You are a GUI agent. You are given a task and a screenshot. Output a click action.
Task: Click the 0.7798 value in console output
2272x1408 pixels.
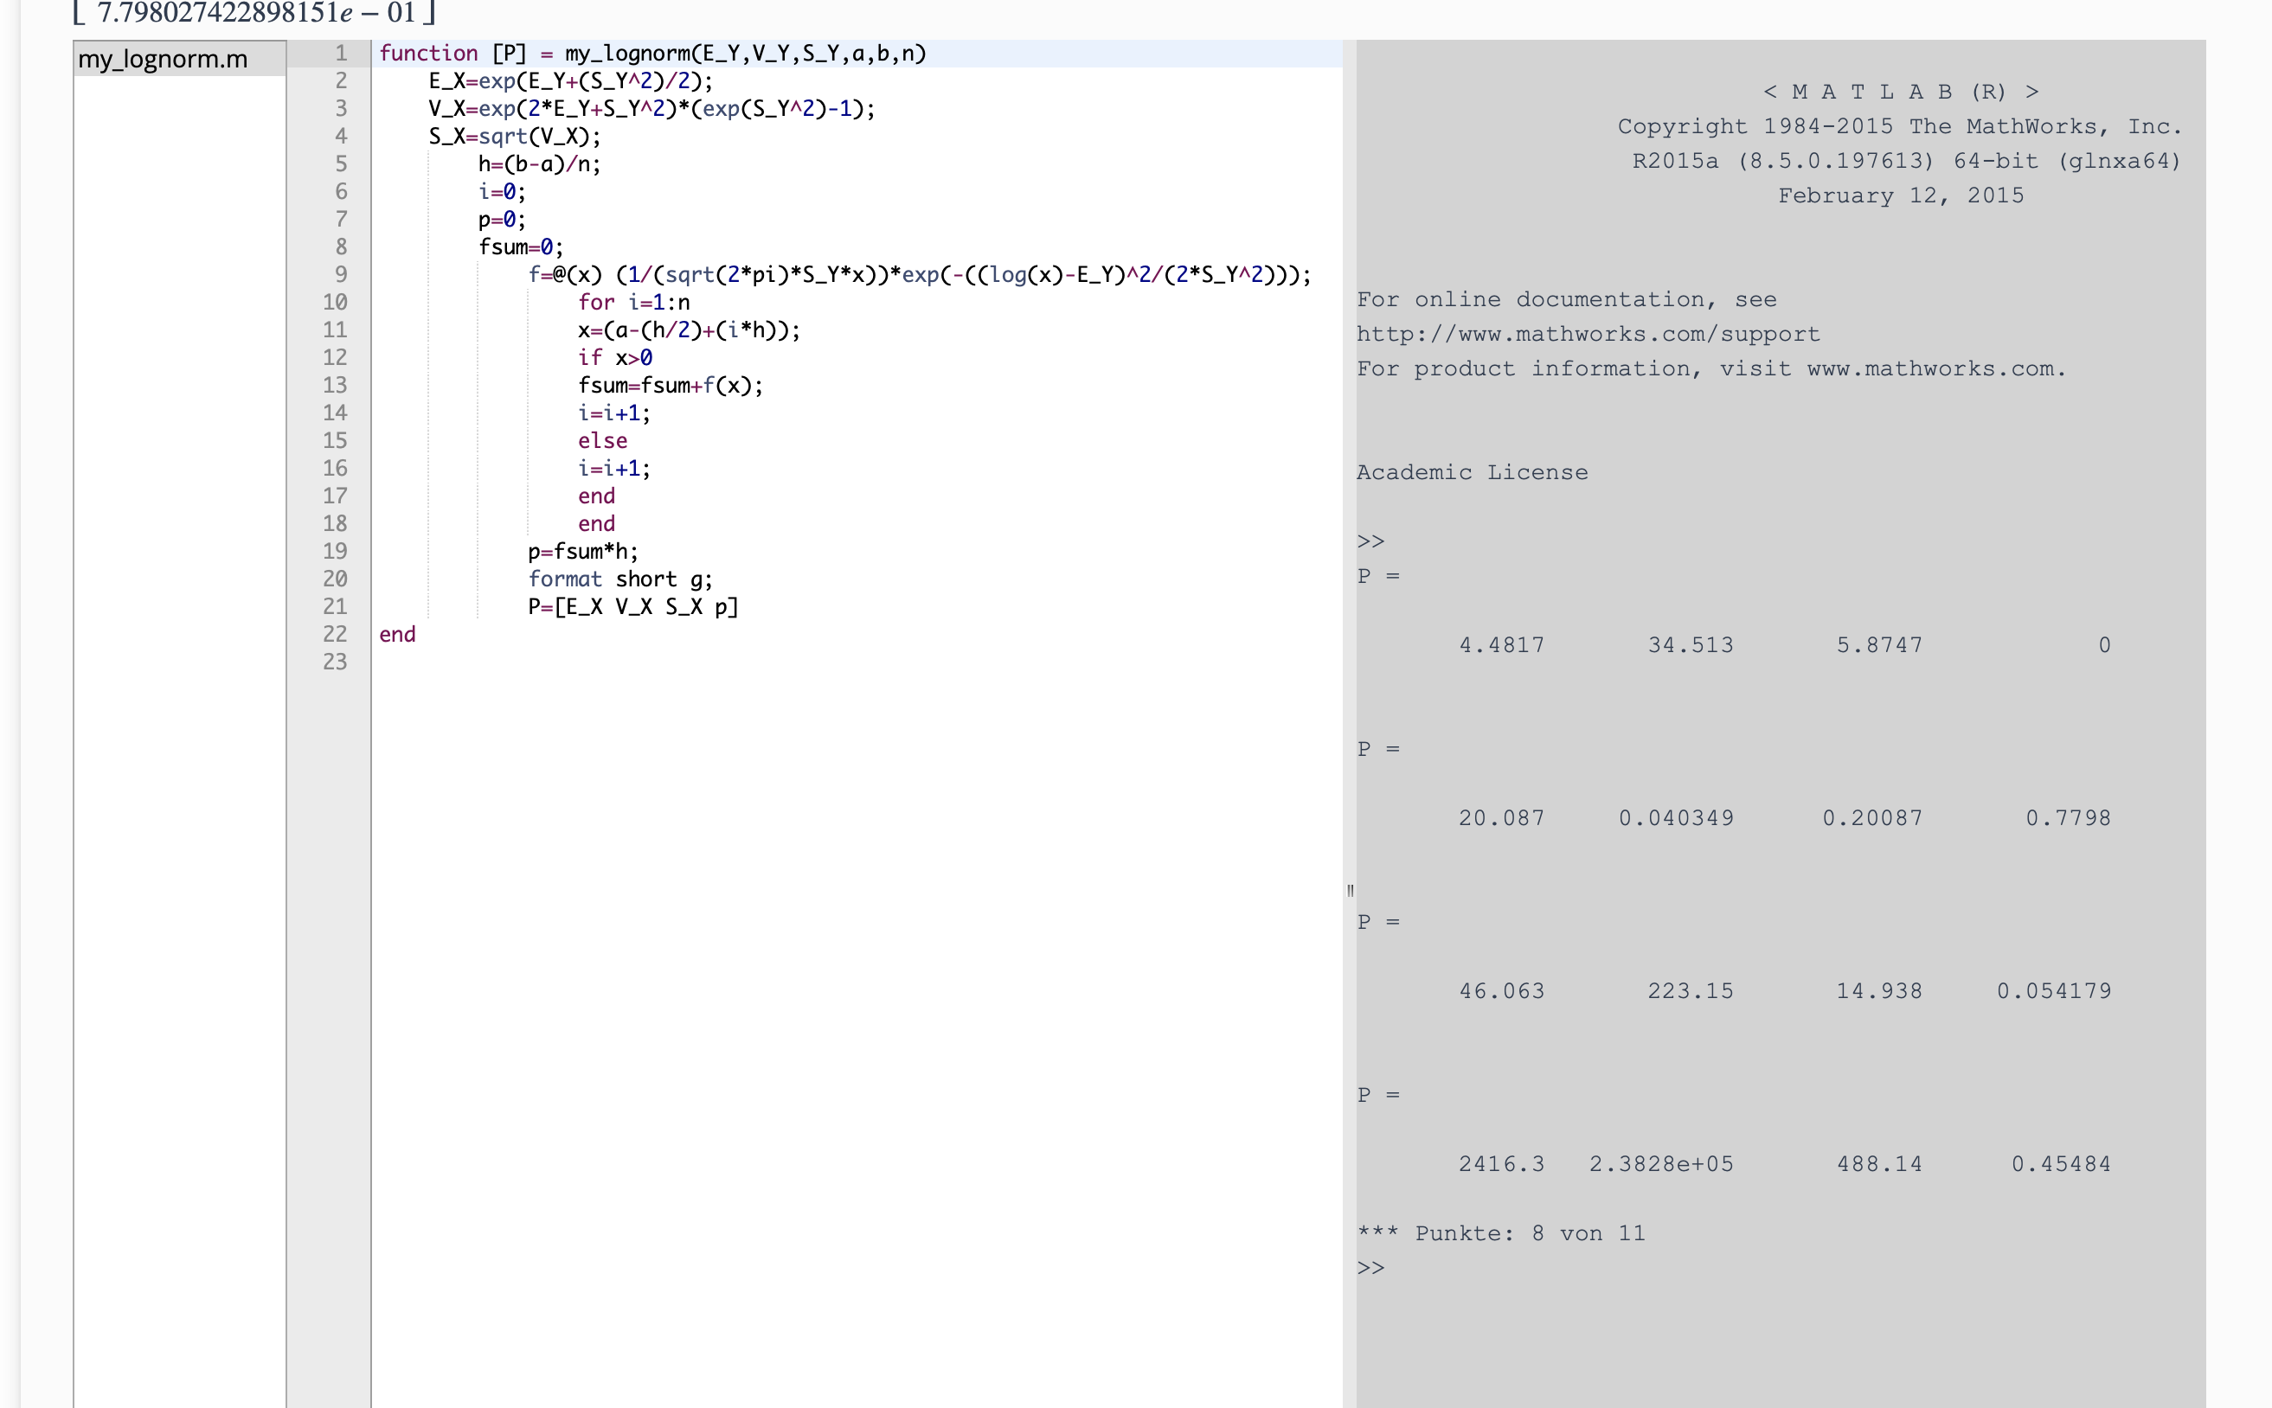pyautogui.click(x=2067, y=818)
